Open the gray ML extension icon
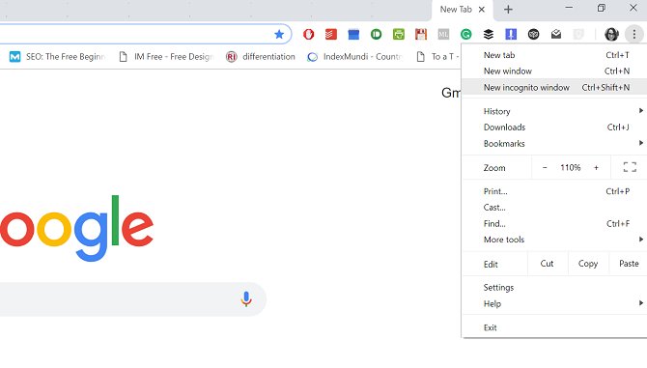 click(x=443, y=34)
